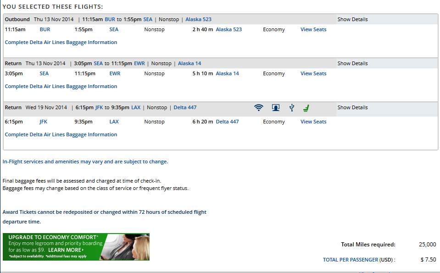440x273 pixels.
Task: Expand Show Details for Outbound Alaska 523
Action: 352,19
